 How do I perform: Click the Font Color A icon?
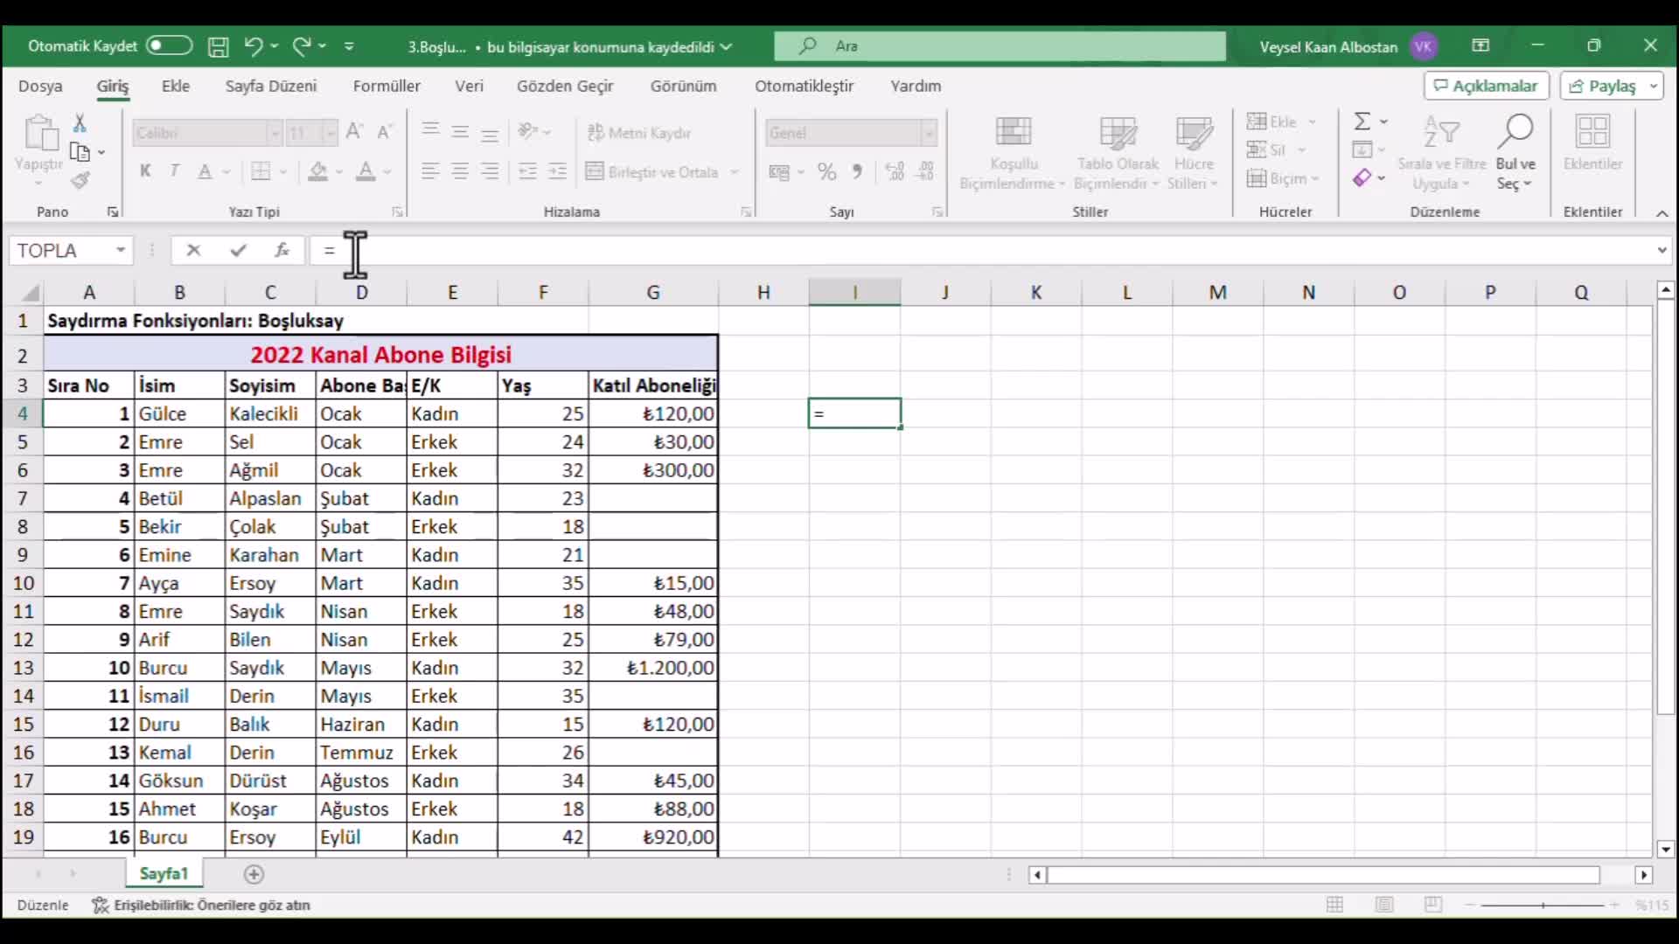click(x=366, y=171)
